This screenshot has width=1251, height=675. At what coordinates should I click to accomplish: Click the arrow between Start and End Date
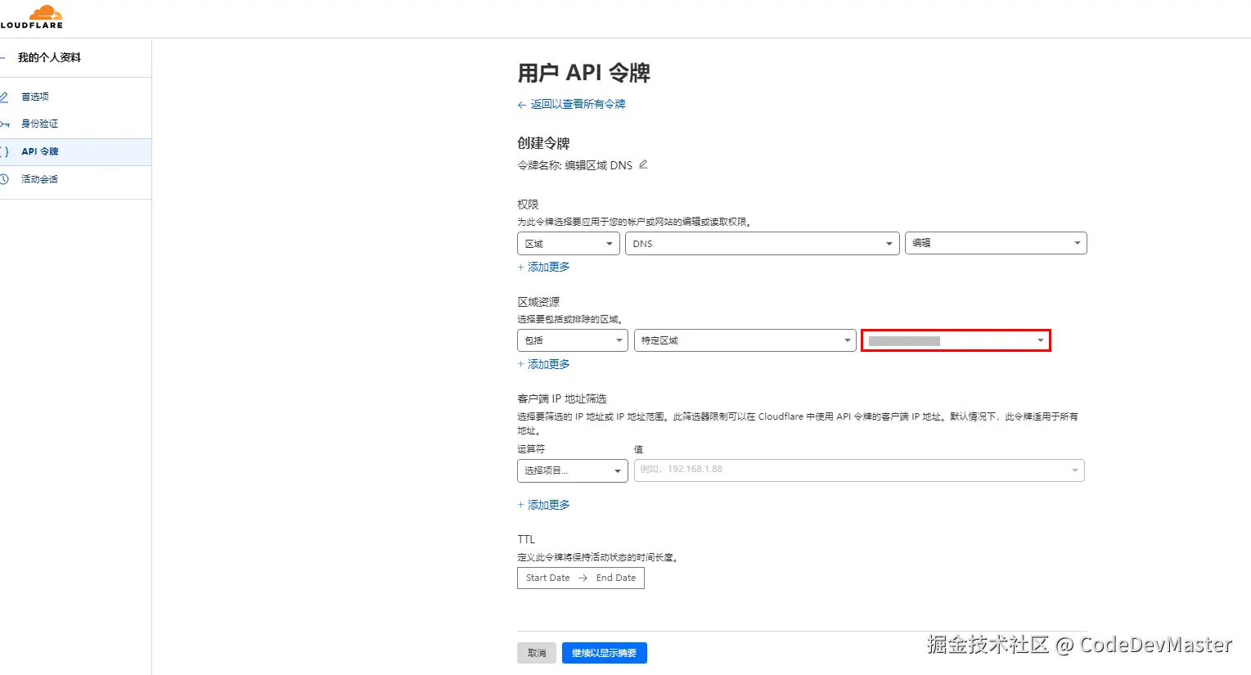(x=583, y=578)
